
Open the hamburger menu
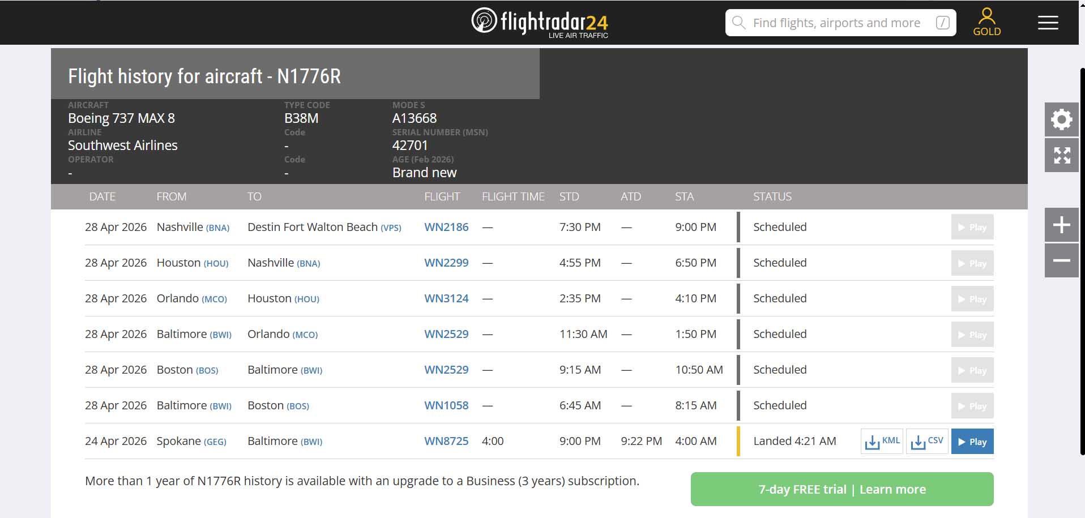pos(1048,23)
